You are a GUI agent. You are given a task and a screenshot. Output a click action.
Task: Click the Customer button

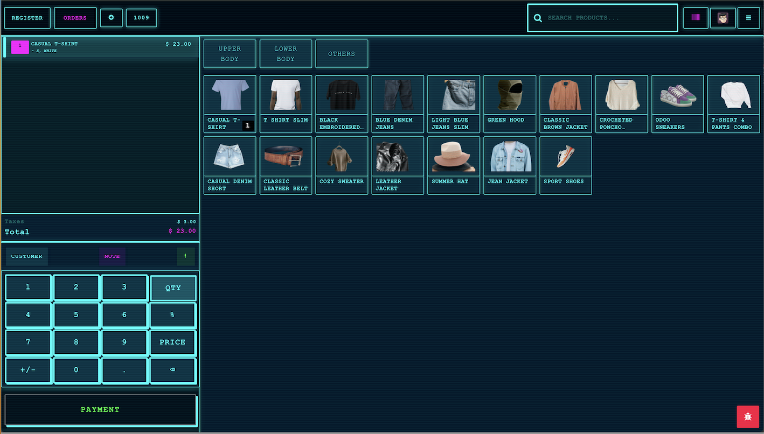pos(26,256)
